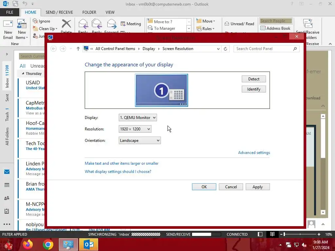335x251 pixels.
Task: Refresh the Screen Resolution window
Action: [x=225, y=49]
